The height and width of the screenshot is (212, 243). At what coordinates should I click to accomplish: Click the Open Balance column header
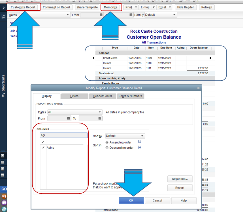point(199,48)
